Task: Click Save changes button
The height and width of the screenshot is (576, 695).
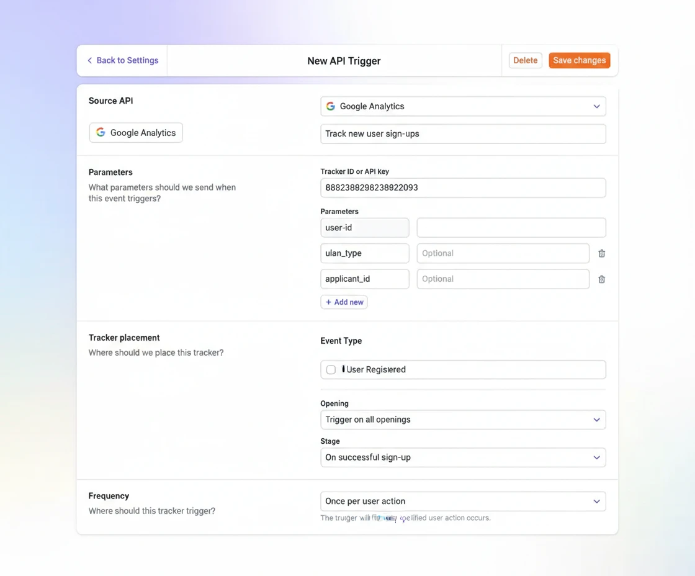Action: click(579, 60)
